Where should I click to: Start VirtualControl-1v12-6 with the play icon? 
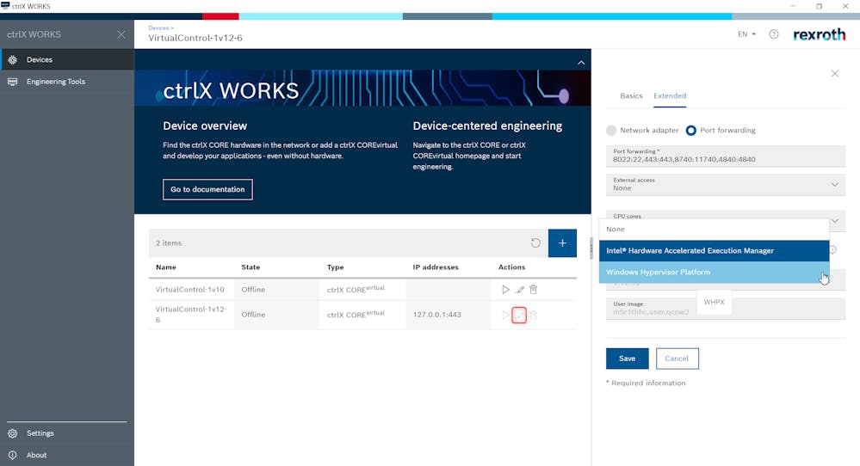505,315
